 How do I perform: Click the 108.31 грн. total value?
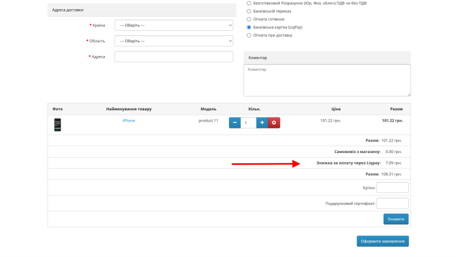click(392, 174)
